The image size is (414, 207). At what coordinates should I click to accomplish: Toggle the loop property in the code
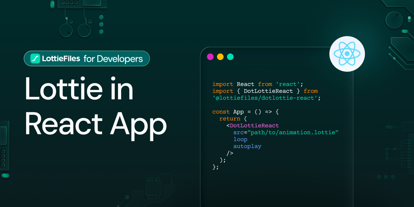[240, 139]
